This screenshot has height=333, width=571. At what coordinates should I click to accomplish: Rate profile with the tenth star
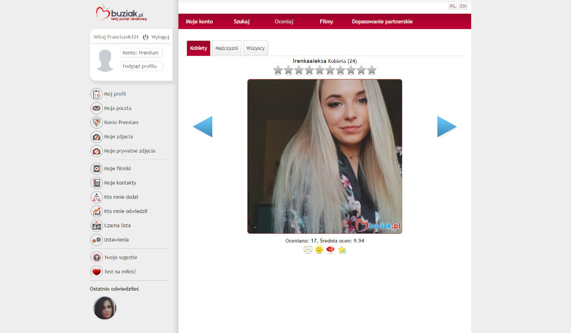[x=372, y=70]
